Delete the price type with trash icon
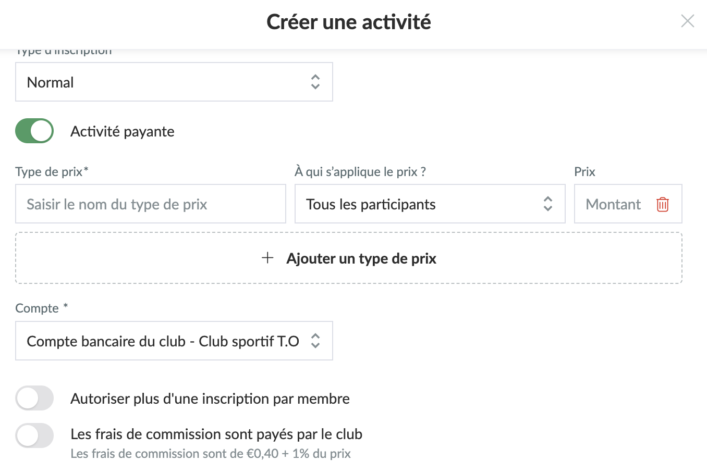 (x=662, y=204)
